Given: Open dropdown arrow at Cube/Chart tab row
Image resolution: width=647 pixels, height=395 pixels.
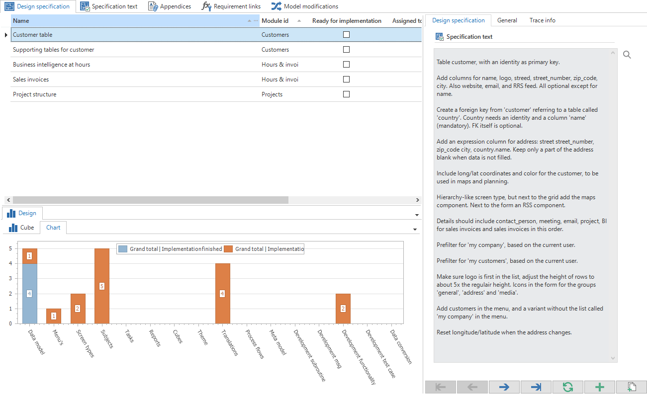Looking at the screenshot, I should pos(415,229).
